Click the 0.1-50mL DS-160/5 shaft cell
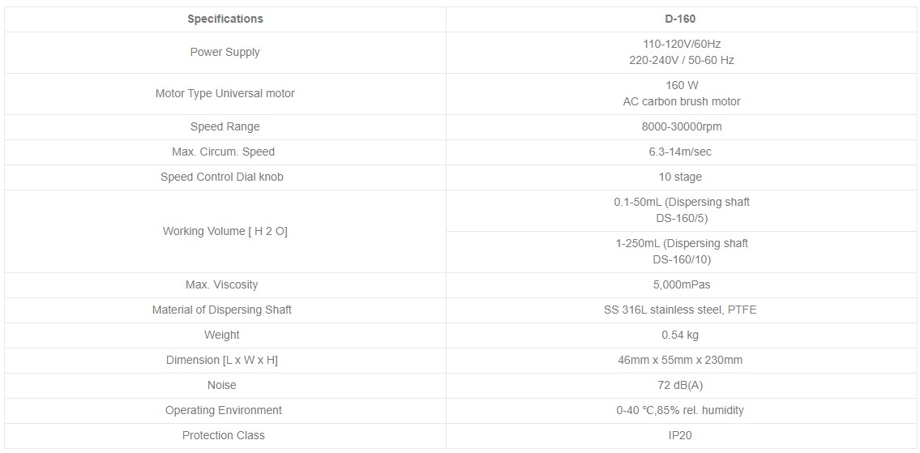Viewport: 920px width, 453px height. coord(682,210)
